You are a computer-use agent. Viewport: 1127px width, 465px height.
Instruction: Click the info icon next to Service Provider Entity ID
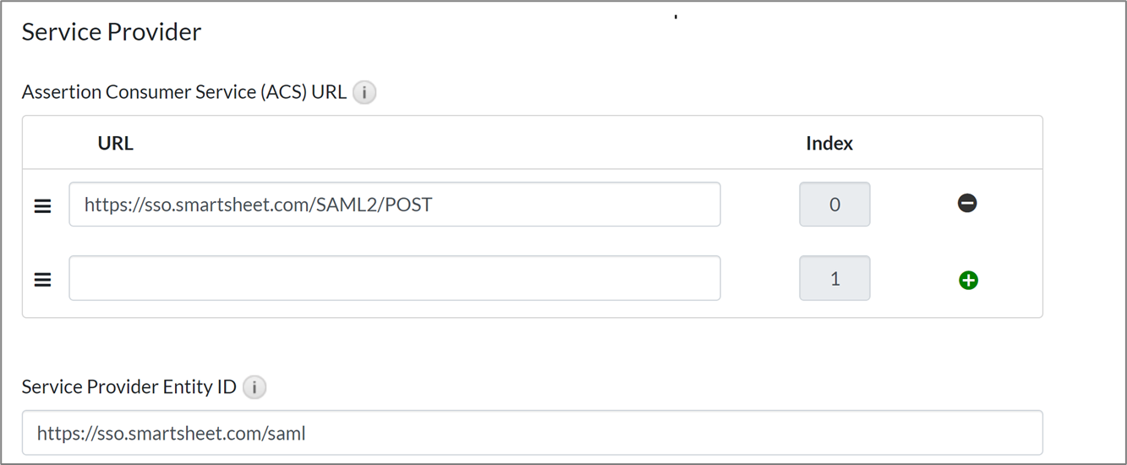254,387
